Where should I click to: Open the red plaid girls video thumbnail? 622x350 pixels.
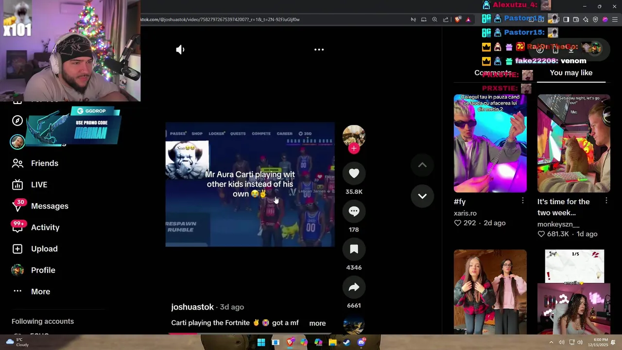click(x=490, y=292)
